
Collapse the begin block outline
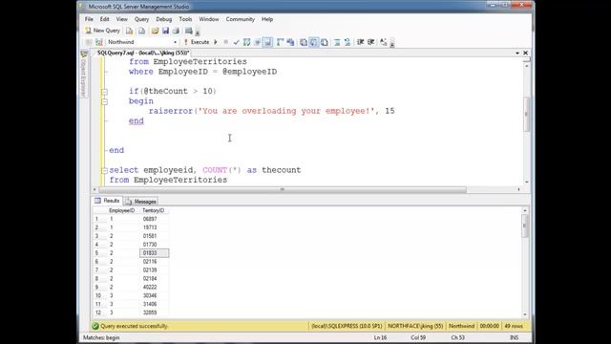coord(104,102)
